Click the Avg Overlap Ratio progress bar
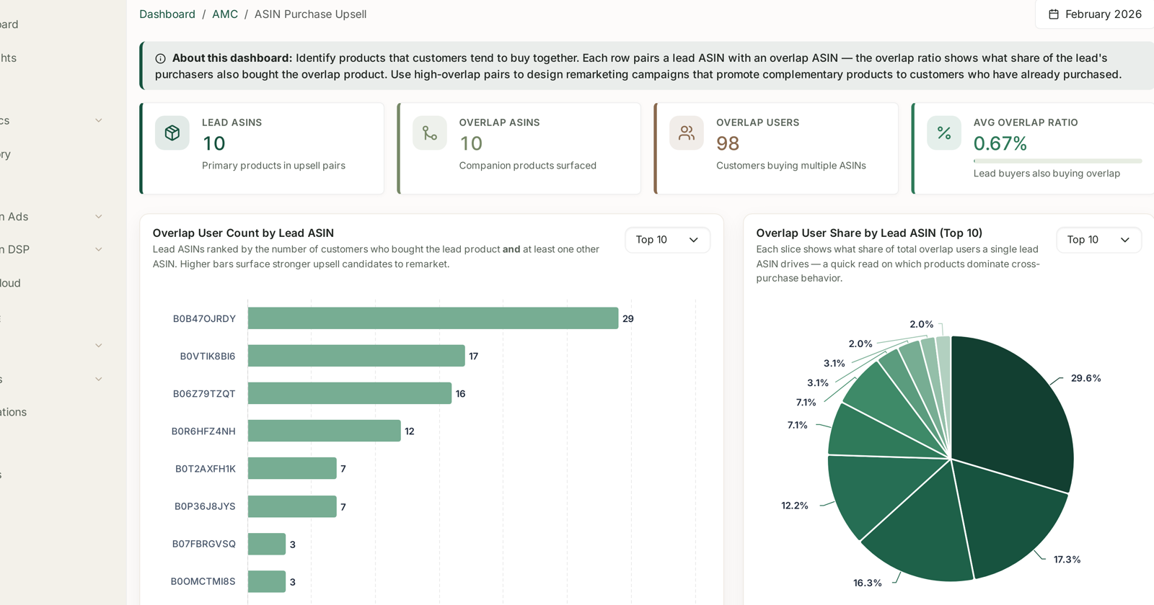The image size is (1154, 605). pos(1057,161)
